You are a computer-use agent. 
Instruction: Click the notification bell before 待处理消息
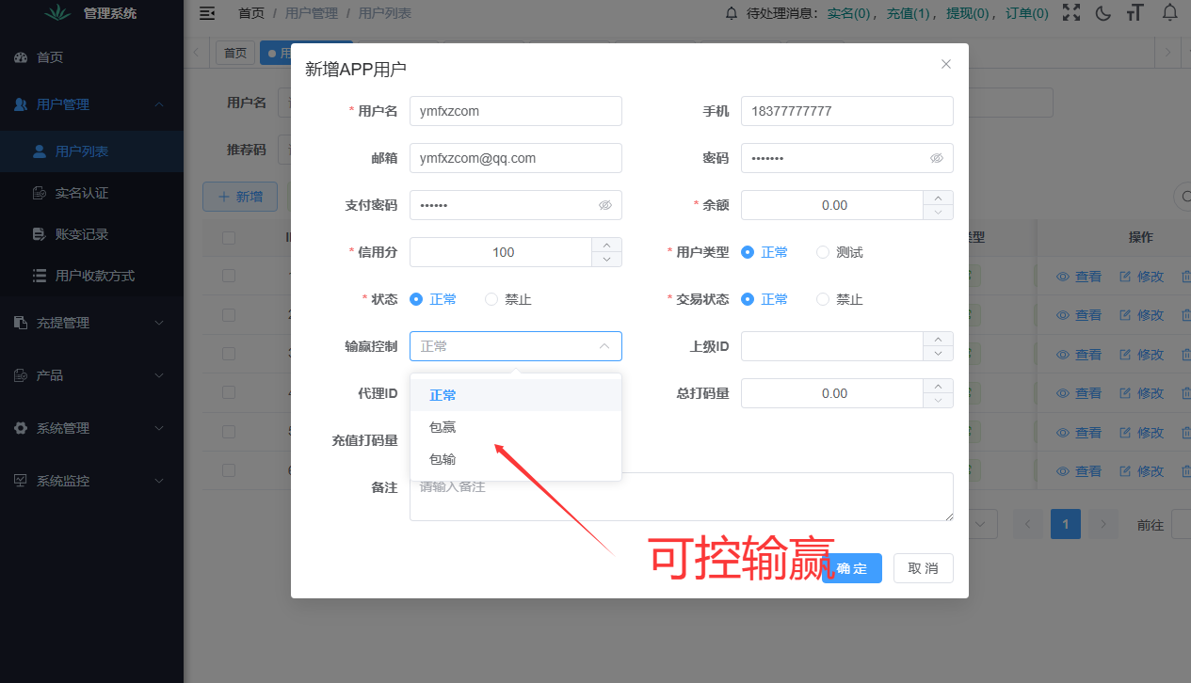tap(732, 13)
